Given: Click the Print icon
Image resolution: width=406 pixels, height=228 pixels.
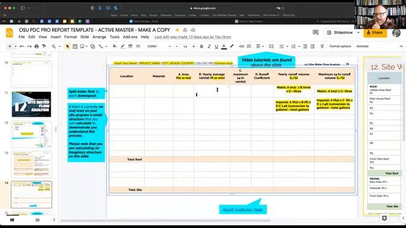Looking at the screenshot, I should (37, 46).
